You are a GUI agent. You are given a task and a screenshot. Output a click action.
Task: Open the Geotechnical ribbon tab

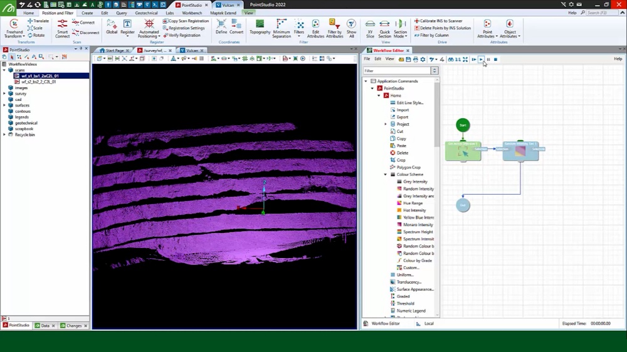tap(146, 13)
